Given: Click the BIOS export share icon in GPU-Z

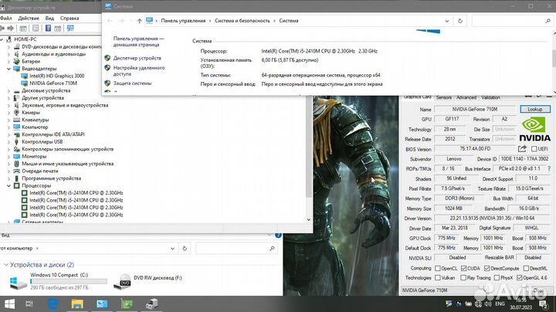Looking at the screenshot, I should (522, 149).
